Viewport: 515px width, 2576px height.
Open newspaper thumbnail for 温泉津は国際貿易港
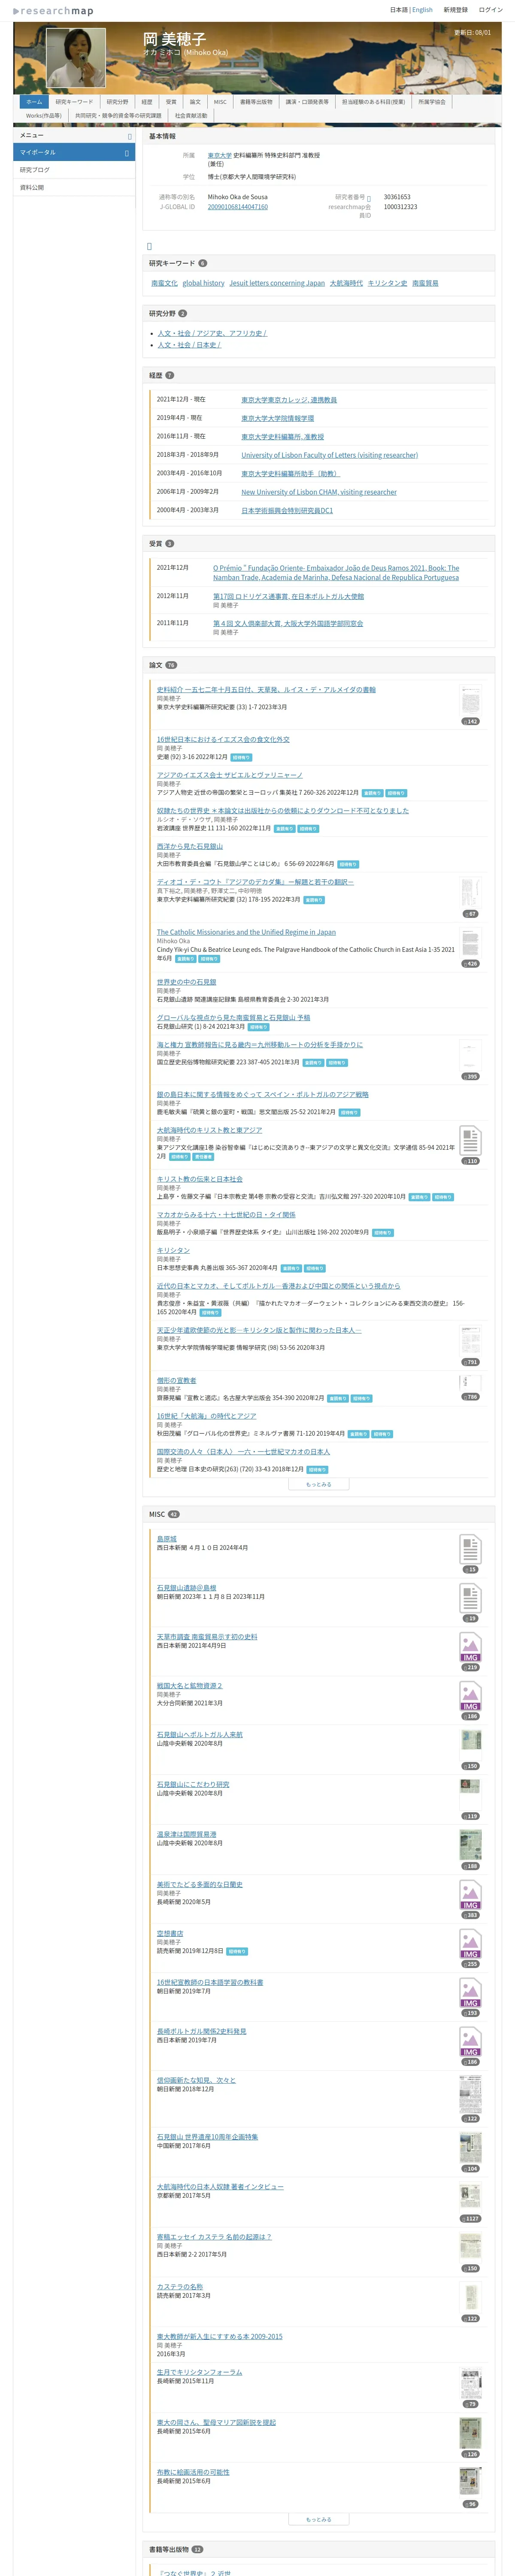click(470, 1845)
